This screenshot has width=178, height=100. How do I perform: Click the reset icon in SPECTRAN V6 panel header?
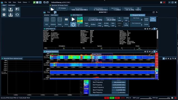(x=147, y=29)
